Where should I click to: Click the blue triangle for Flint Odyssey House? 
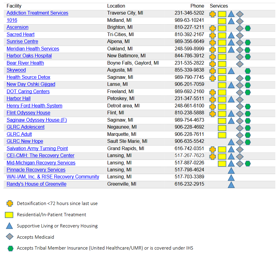tap(231, 114)
